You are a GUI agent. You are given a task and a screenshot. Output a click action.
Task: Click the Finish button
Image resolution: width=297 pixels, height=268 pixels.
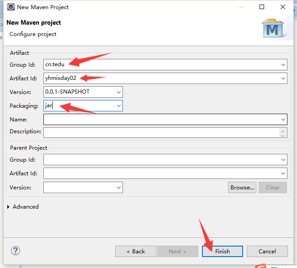point(223,252)
